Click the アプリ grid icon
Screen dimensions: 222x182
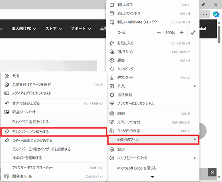pos(112,86)
